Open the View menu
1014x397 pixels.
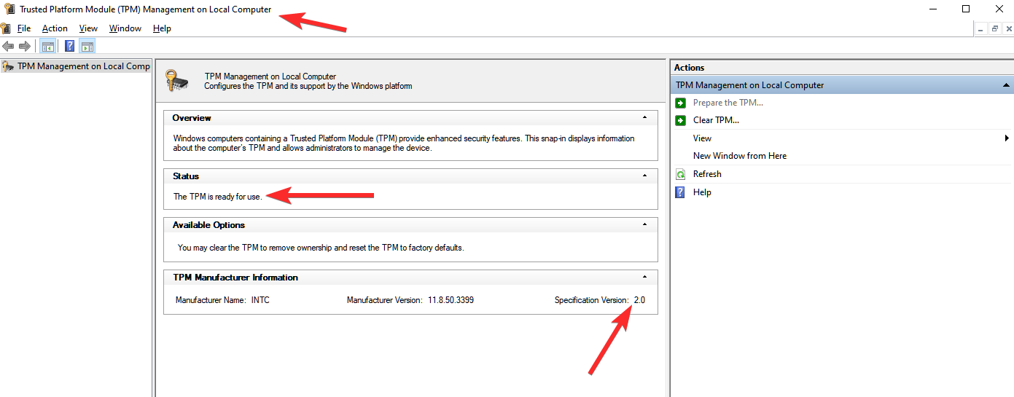(x=88, y=28)
